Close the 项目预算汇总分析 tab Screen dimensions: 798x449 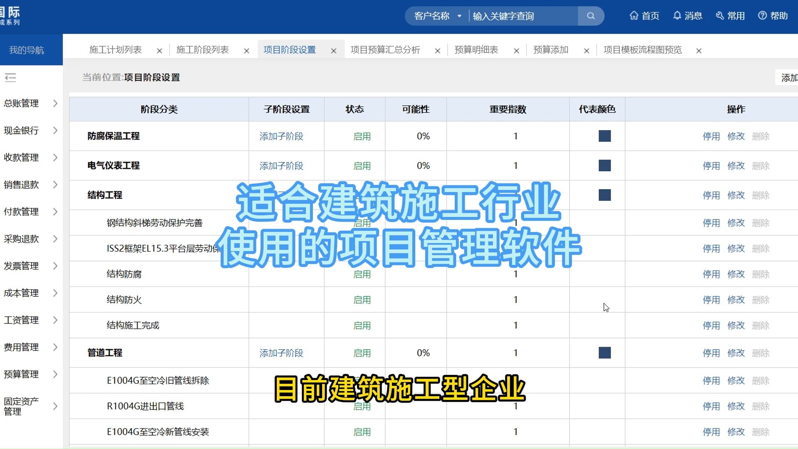coord(438,51)
